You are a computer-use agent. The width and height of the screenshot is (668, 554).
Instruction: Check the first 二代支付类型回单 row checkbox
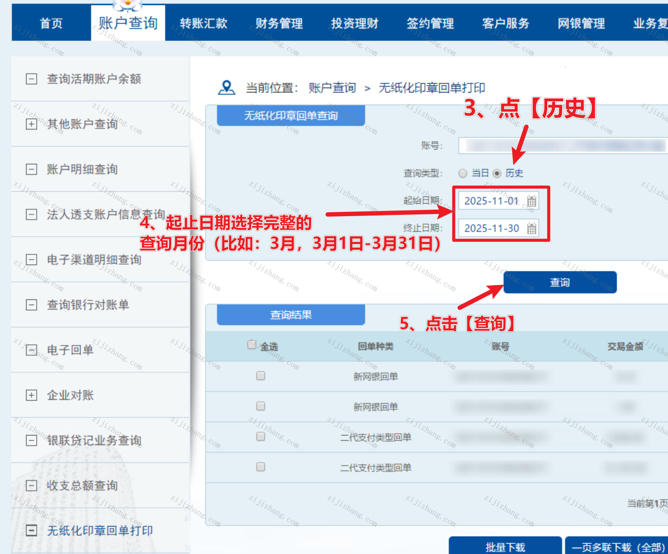261,437
